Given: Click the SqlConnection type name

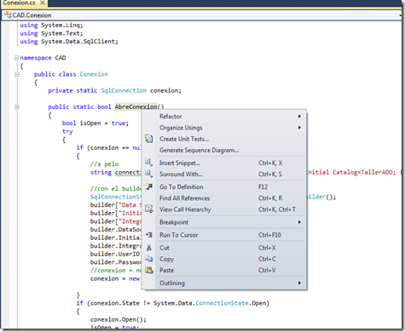Looking at the screenshot, I should tap(124, 90).
